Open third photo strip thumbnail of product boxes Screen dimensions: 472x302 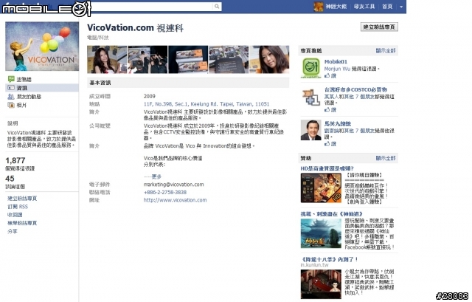coord(188,59)
